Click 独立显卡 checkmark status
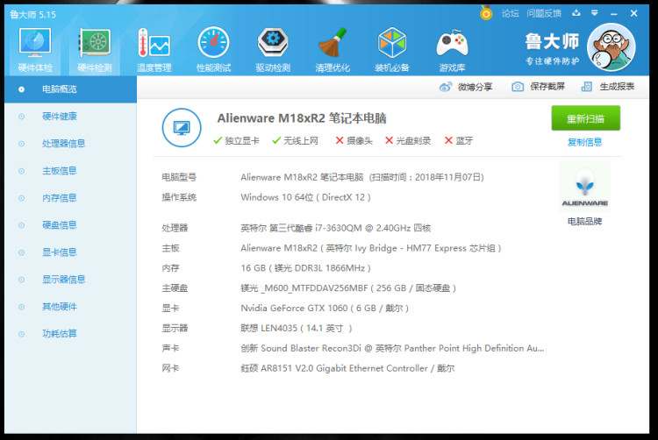This screenshot has height=440, width=658. point(236,141)
